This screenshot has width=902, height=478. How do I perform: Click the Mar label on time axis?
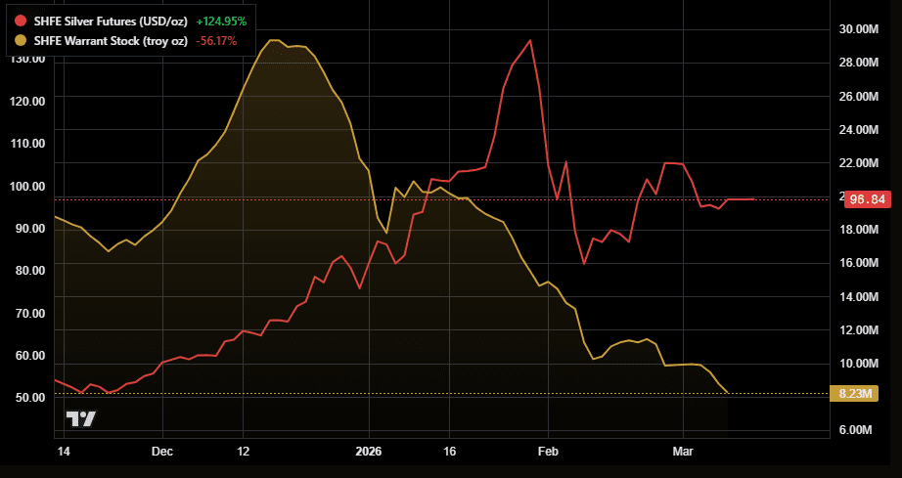(x=683, y=452)
